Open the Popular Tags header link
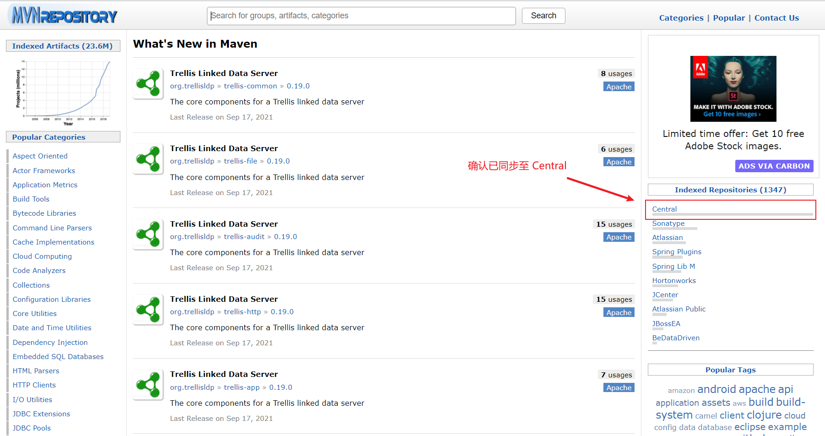The height and width of the screenshot is (436, 825). click(730, 370)
